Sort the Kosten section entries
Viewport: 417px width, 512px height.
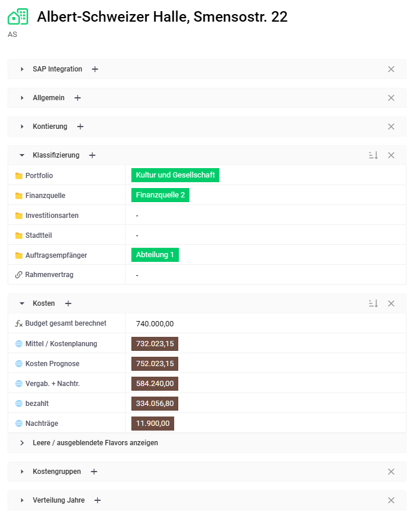(373, 303)
